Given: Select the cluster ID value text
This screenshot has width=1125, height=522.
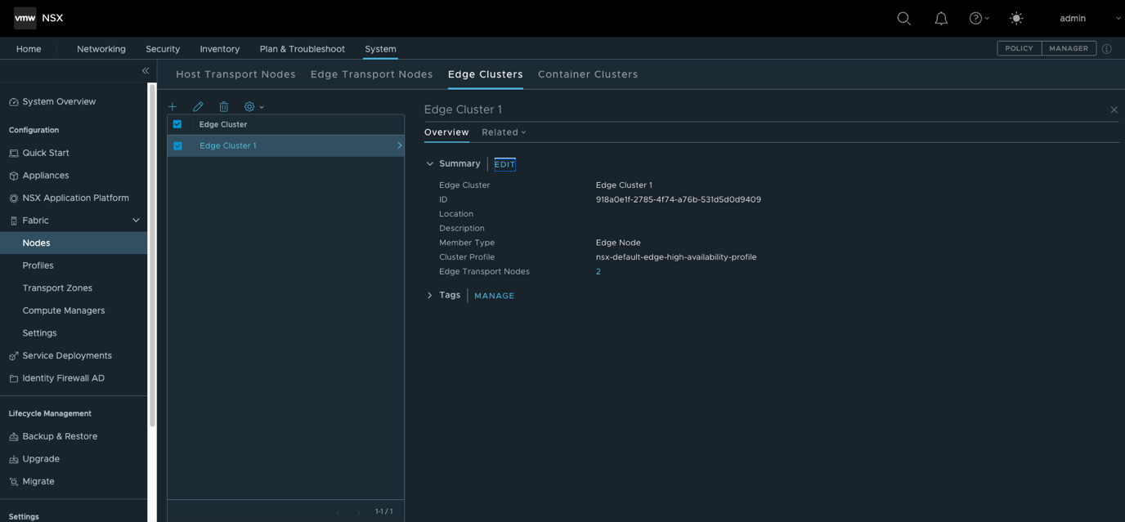Looking at the screenshot, I should (x=679, y=199).
